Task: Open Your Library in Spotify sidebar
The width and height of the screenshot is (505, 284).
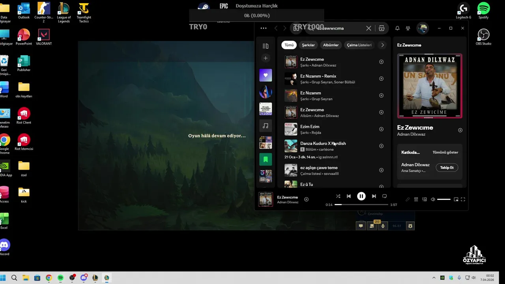Action: click(x=266, y=46)
